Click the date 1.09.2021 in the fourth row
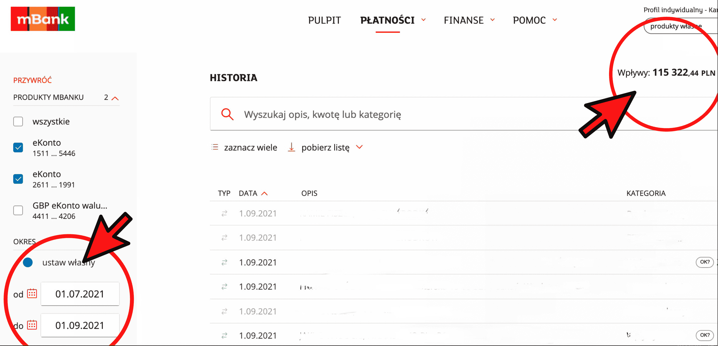 click(258, 286)
